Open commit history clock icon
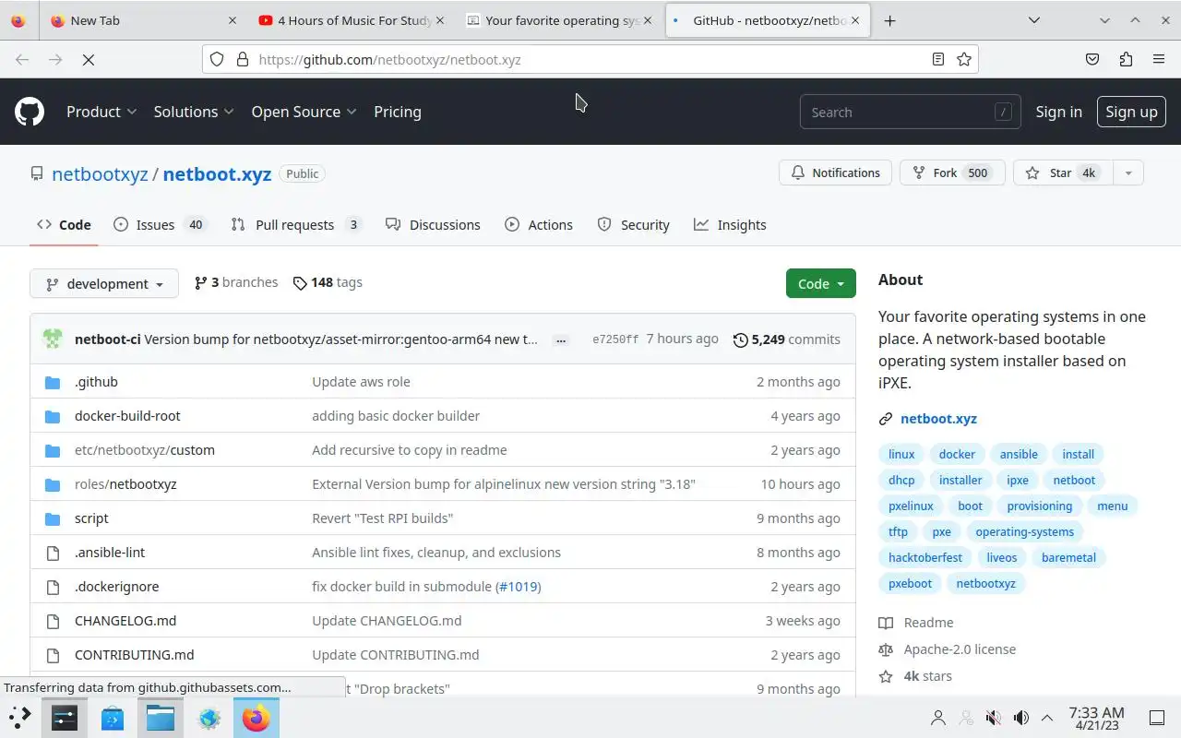The width and height of the screenshot is (1181, 738). (x=740, y=339)
